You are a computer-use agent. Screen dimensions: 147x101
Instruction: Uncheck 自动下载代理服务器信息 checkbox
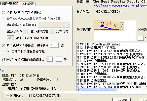point(8,52)
